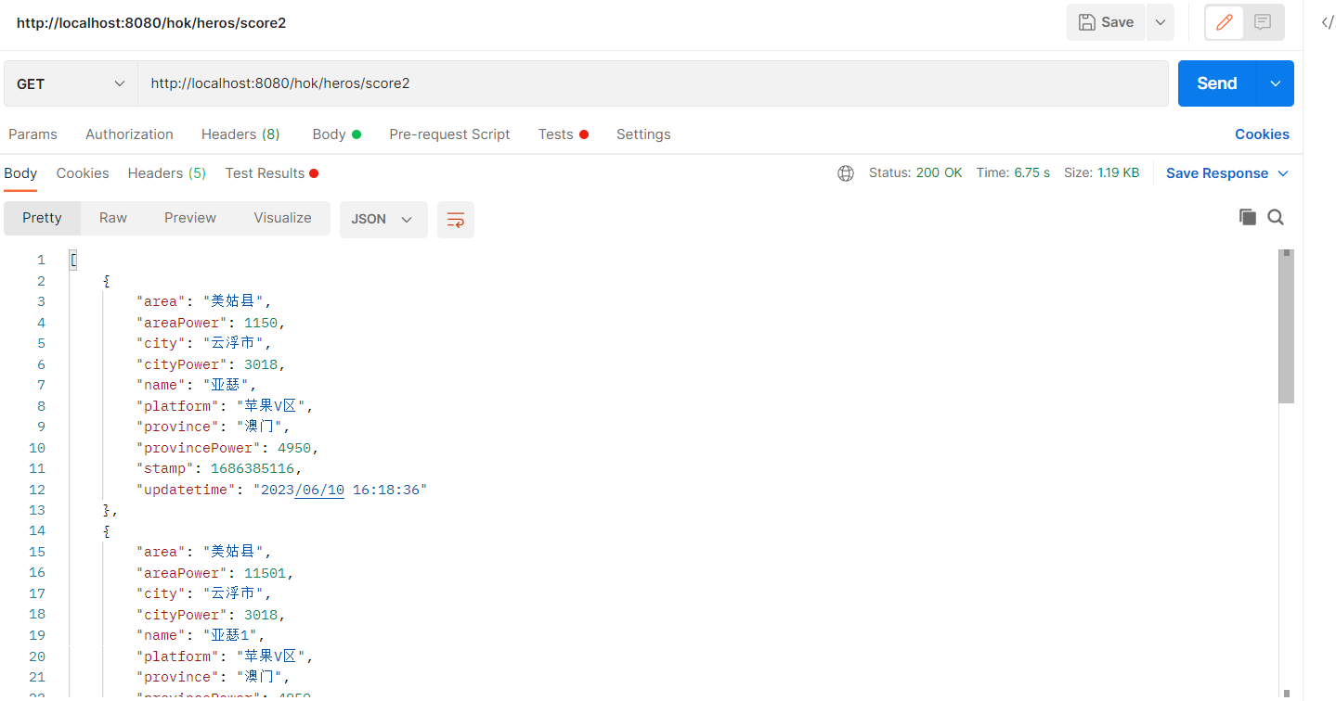Viewport: 1336px width, 701px height.
Task: Open the GET method dropdown
Action: tap(71, 83)
